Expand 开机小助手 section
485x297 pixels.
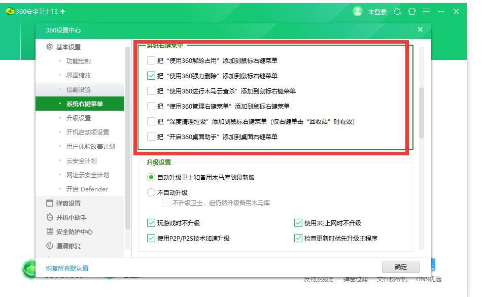80,217
